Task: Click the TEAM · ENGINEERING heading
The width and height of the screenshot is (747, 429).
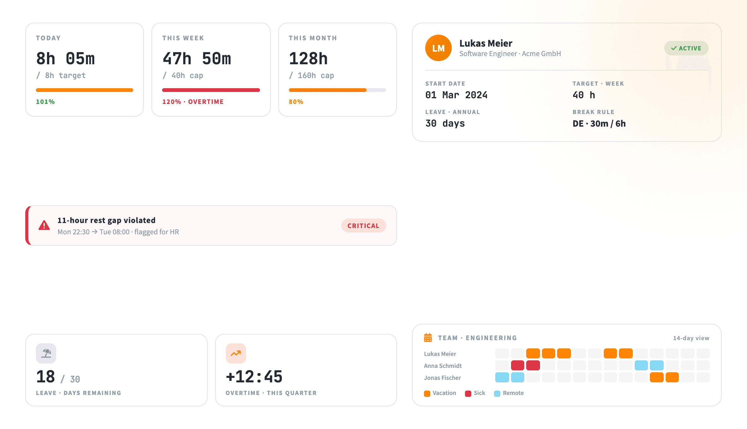Action: (477, 338)
